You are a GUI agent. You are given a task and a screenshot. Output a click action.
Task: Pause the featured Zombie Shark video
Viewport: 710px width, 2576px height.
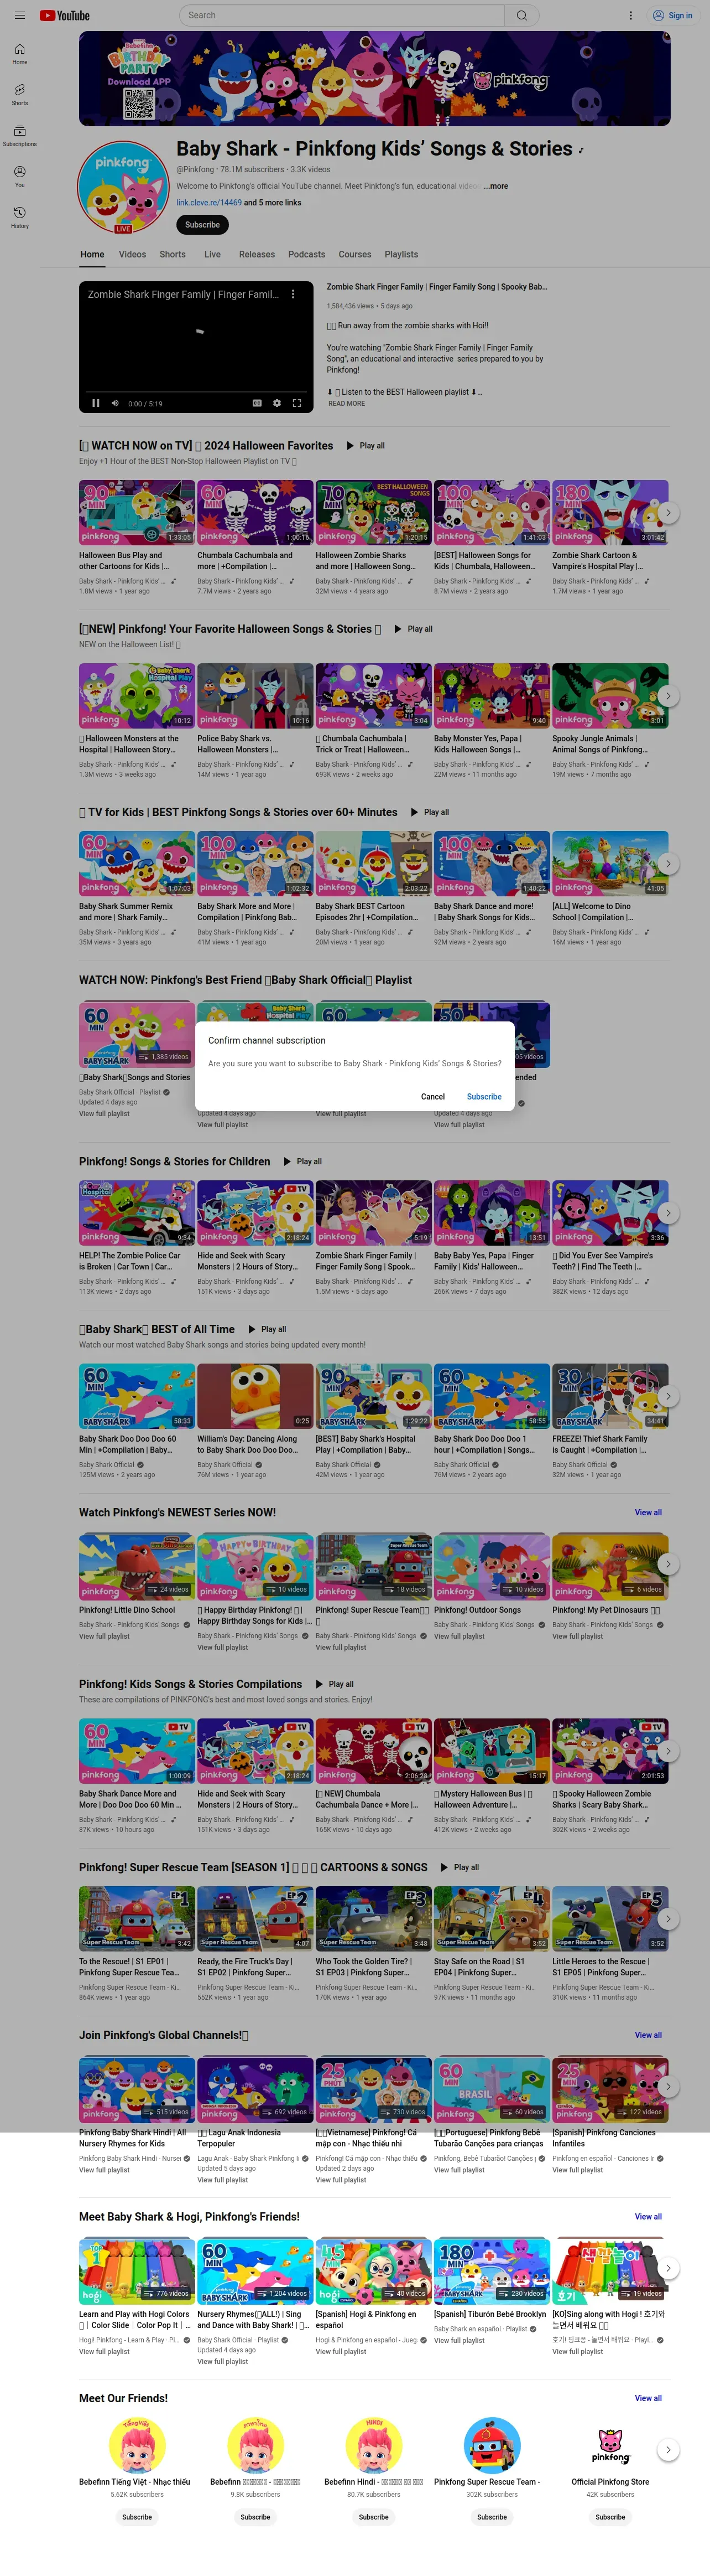coord(96,403)
